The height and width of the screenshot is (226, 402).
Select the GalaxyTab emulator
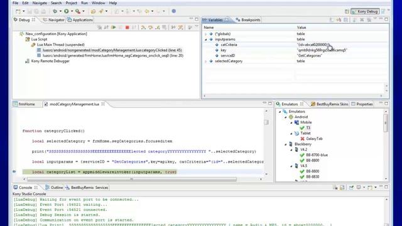pyautogui.click(x=312, y=139)
